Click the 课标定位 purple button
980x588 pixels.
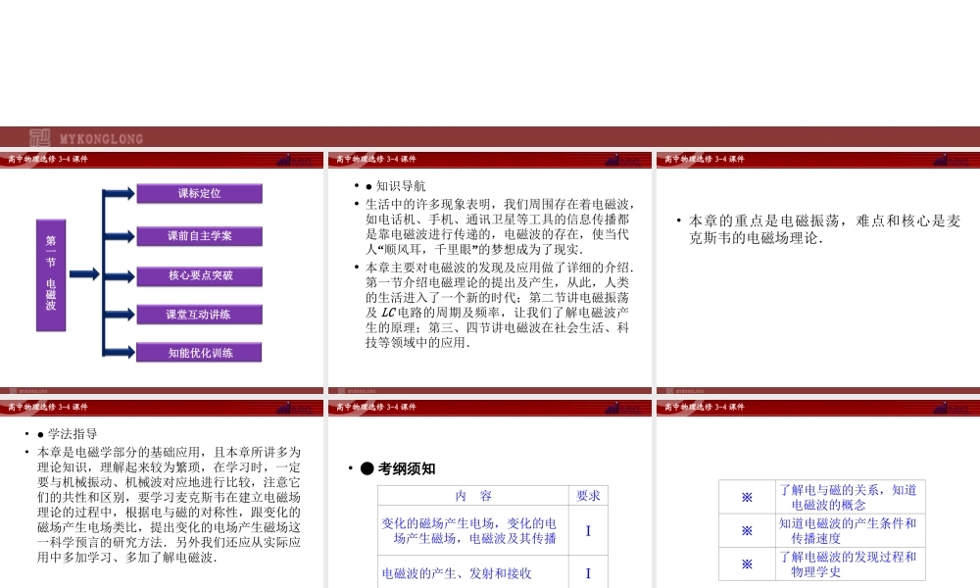[x=199, y=194]
